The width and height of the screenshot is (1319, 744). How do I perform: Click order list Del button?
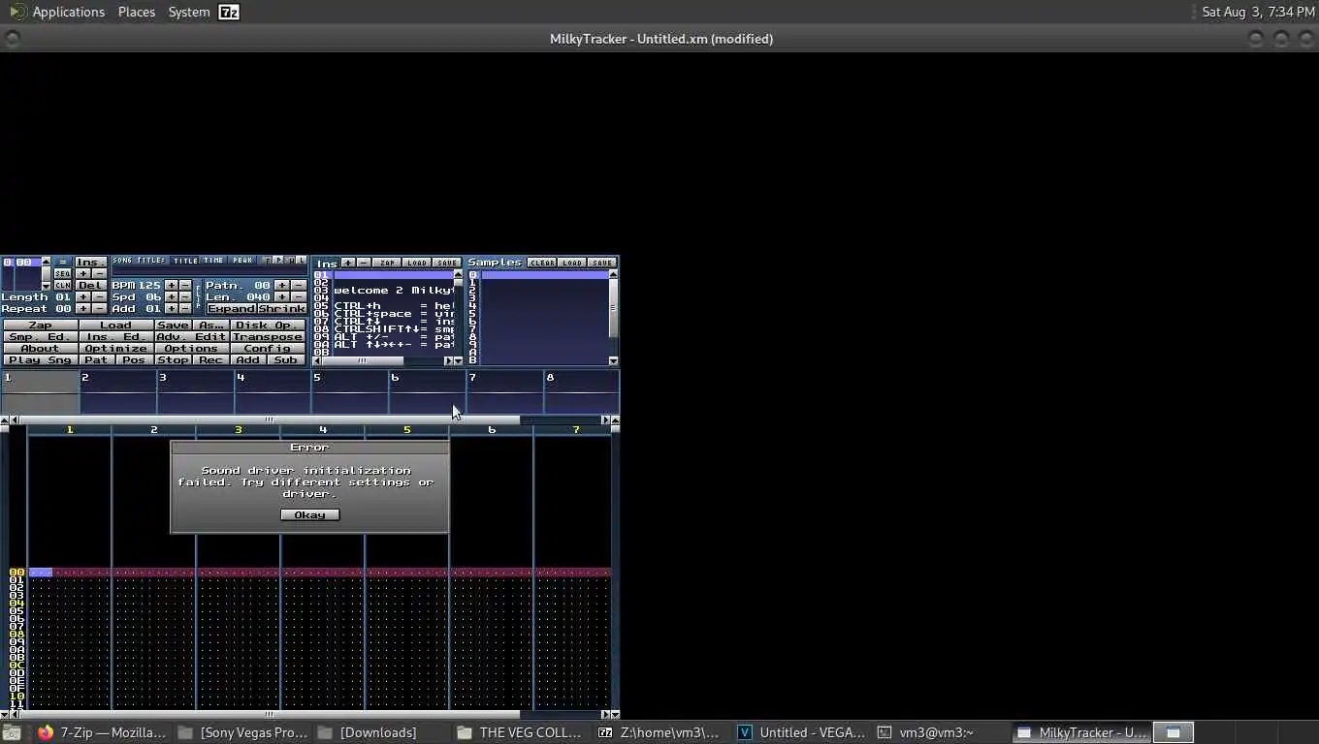pyautogui.click(x=91, y=286)
